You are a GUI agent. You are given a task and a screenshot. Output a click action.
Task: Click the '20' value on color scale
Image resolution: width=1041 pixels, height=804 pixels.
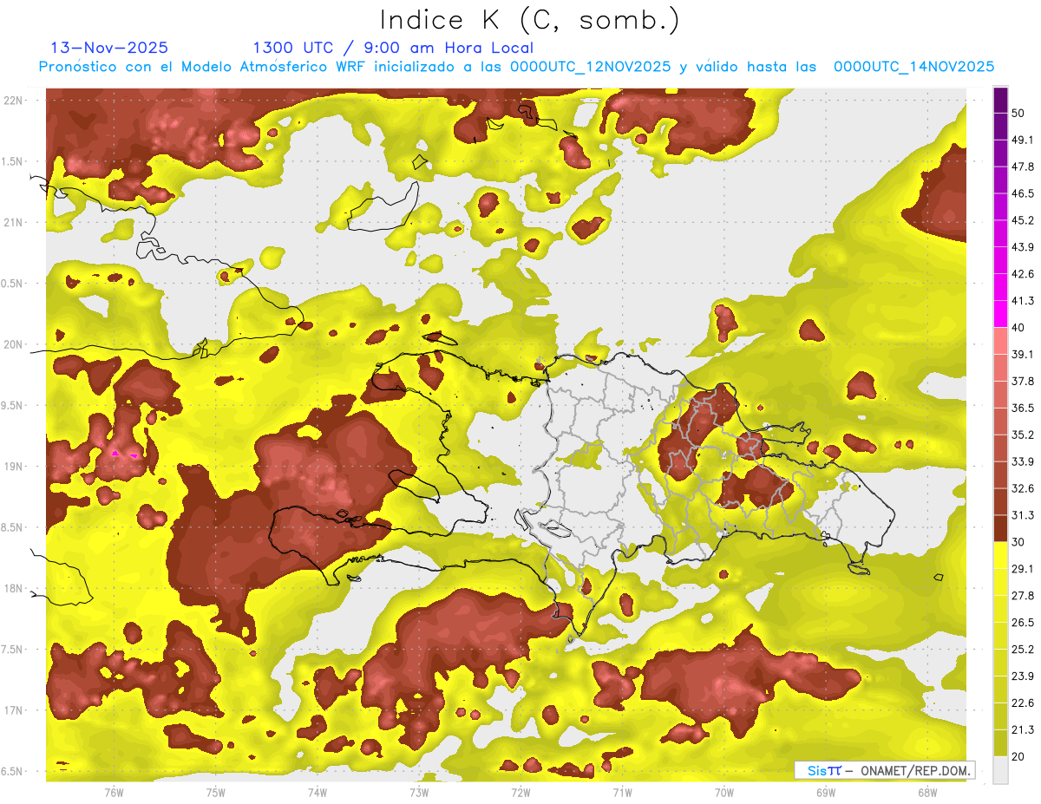pyautogui.click(x=1018, y=757)
